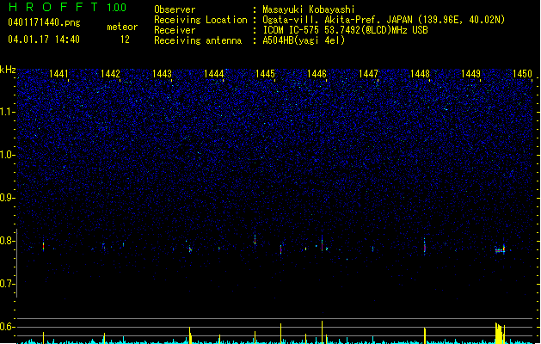Click the 0.8 frequency axis label
This screenshot has height=344, width=541.
coord(7,241)
